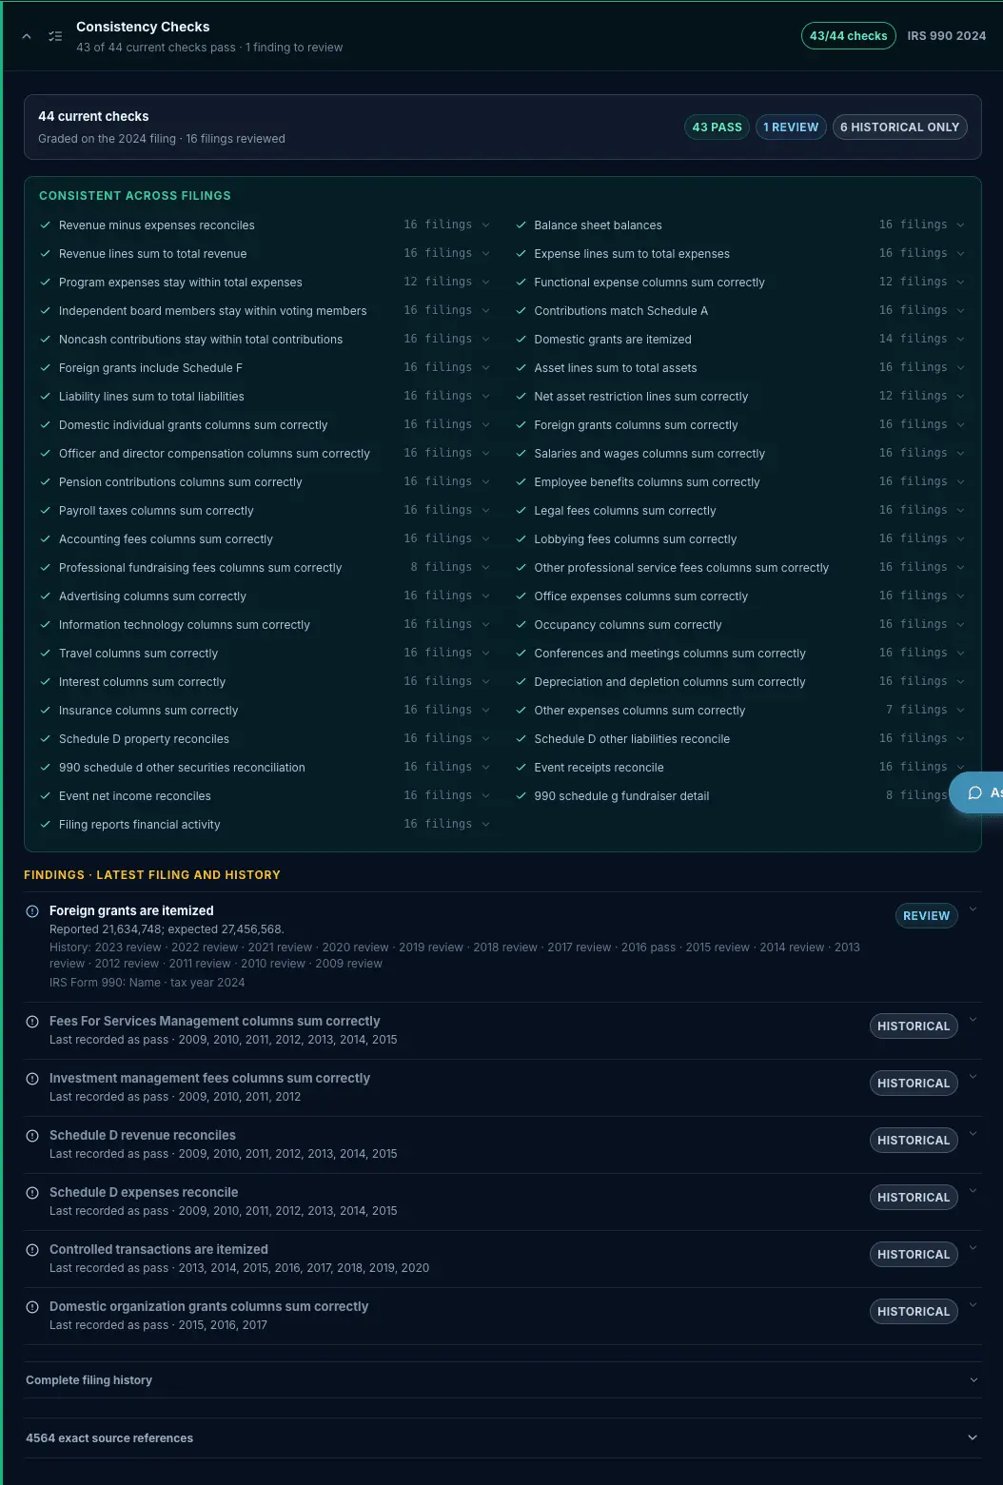Viewport: 1003px width, 1485px height.
Task: Click check icon for 990 schedule g fundraiser detail
Action: (521, 796)
